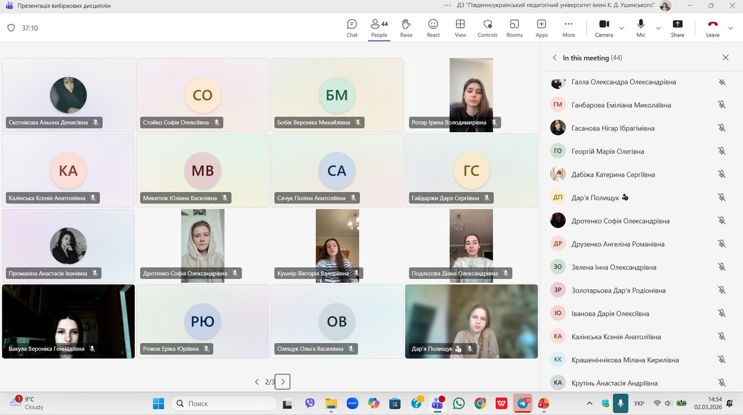Go to previous page of participants
The height and width of the screenshot is (415, 743).
point(257,382)
